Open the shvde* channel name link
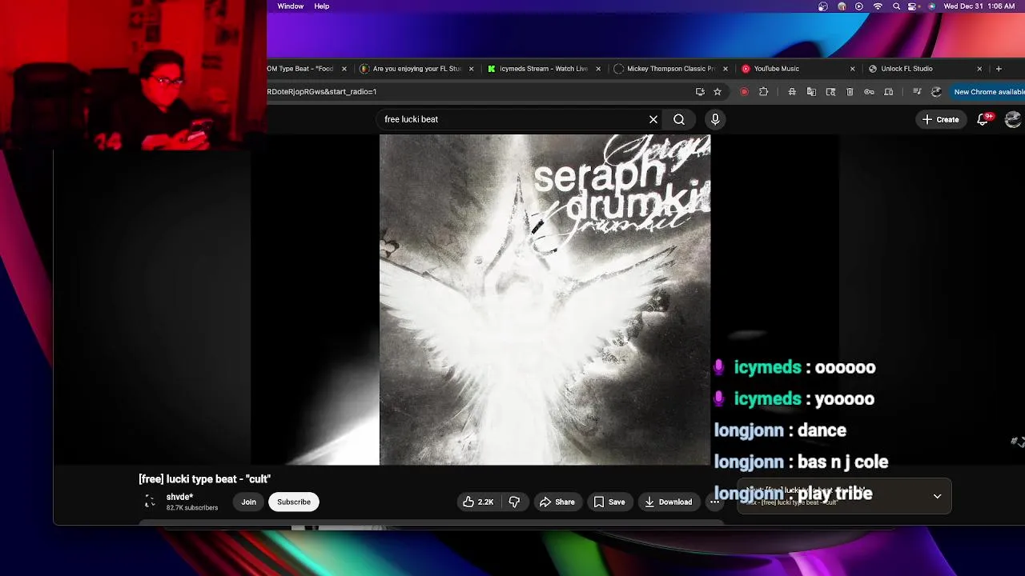 (x=179, y=497)
